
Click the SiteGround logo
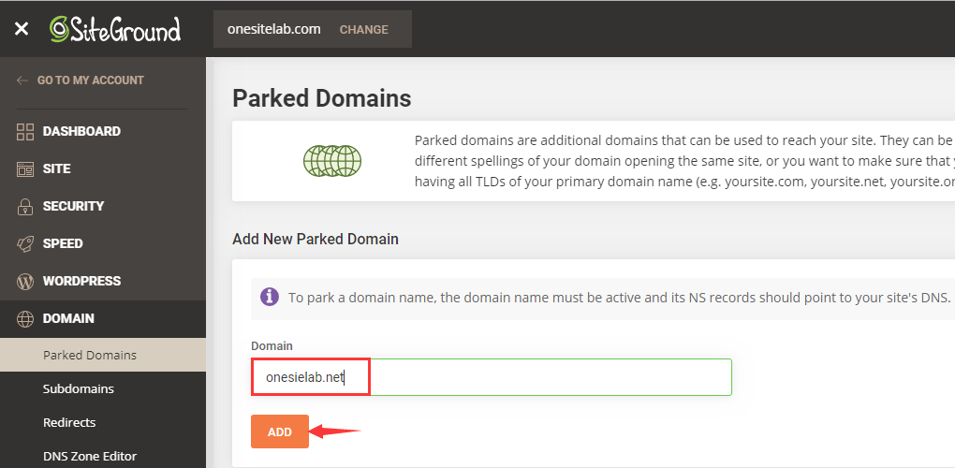click(115, 29)
